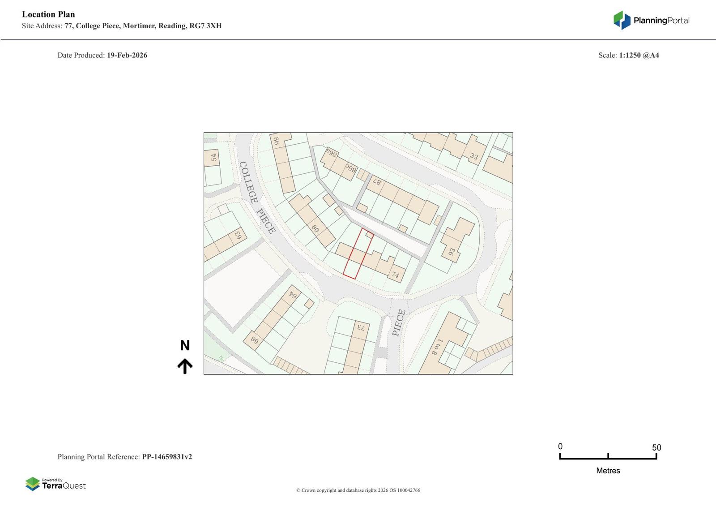This screenshot has width=716, height=507.
Task: Click the building numbered 87
Action: coord(377,182)
